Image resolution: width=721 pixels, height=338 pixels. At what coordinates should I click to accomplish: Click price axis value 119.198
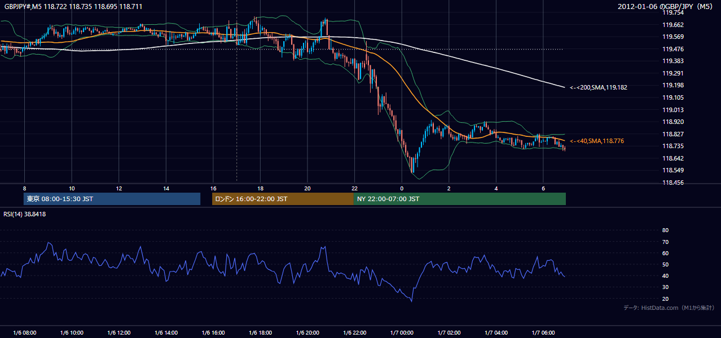pyautogui.click(x=672, y=85)
